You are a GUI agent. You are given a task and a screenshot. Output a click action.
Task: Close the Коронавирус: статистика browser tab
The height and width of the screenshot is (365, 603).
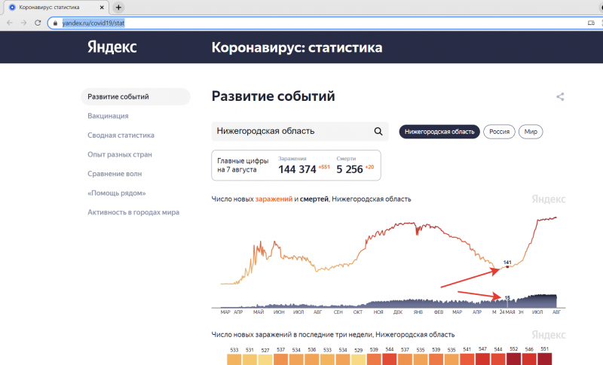point(102,8)
